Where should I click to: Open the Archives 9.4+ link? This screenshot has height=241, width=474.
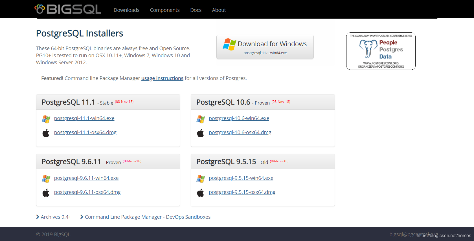[54, 217]
